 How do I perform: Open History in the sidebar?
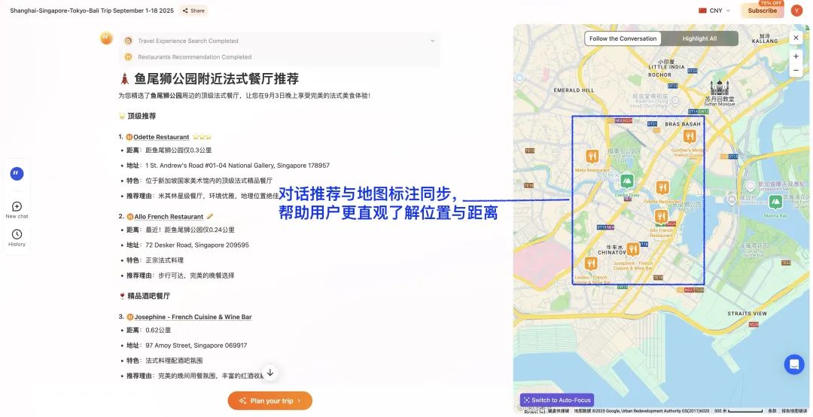pyautogui.click(x=17, y=238)
